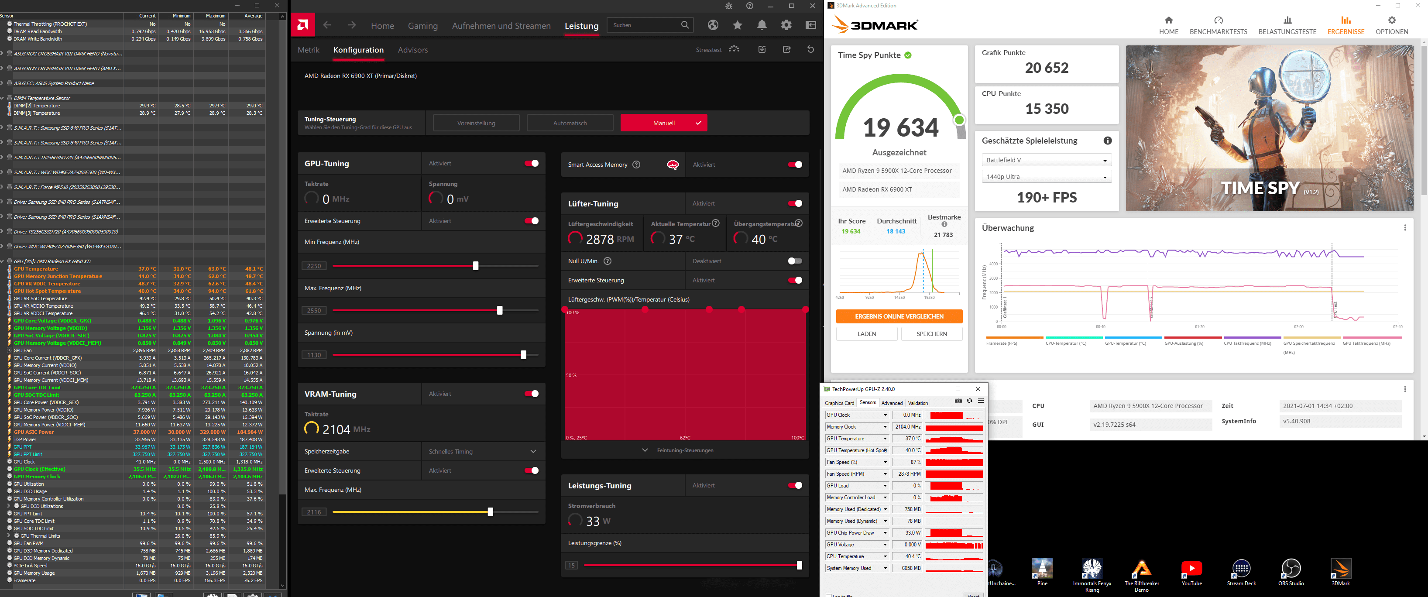
Task: Open the web browser globe icon
Action: 713,25
